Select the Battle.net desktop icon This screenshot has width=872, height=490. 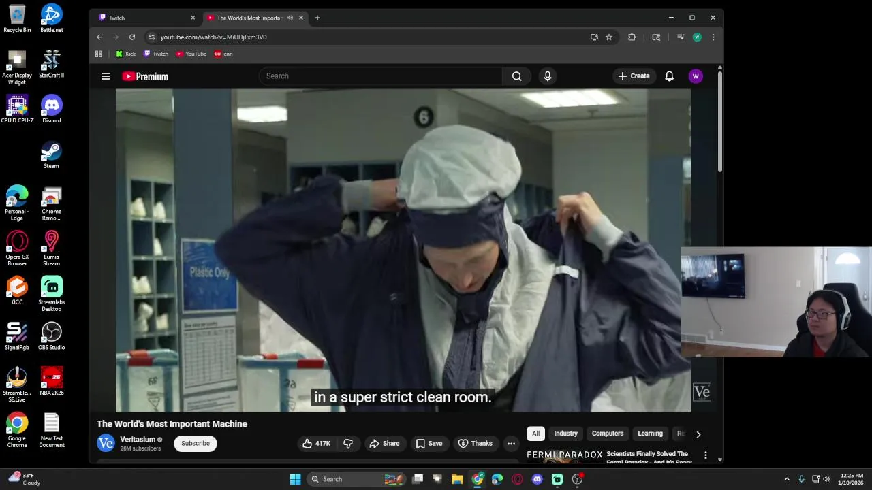[x=51, y=18]
